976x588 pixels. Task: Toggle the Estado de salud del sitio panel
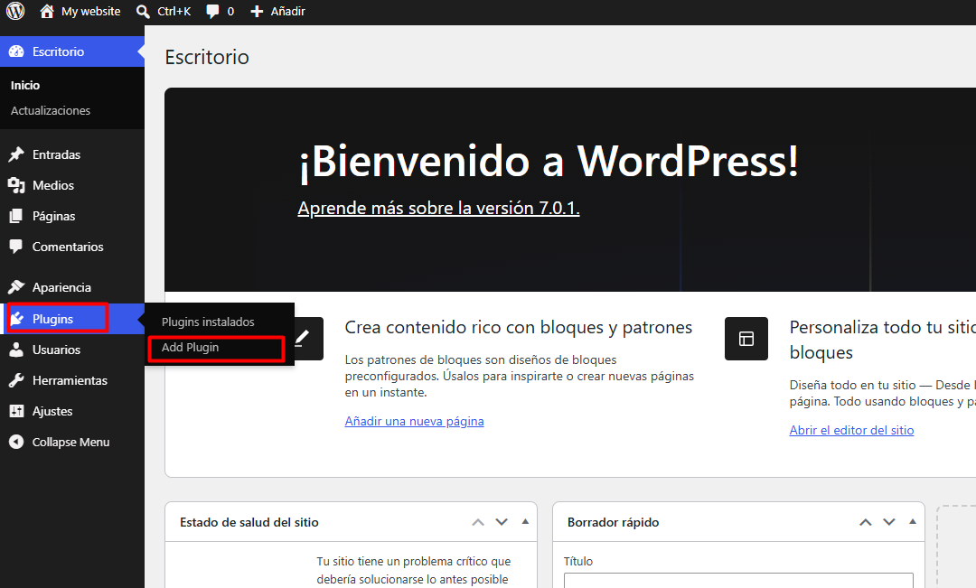pyautogui.click(x=525, y=521)
